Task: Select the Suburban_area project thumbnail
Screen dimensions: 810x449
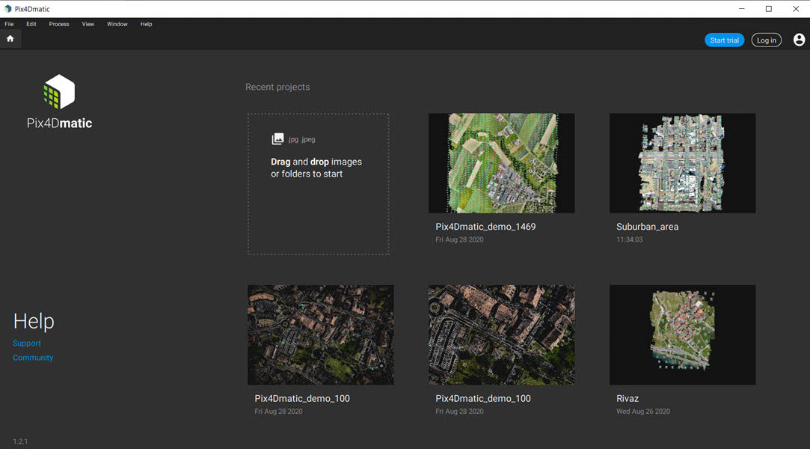Action: pyautogui.click(x=682, y=163)
